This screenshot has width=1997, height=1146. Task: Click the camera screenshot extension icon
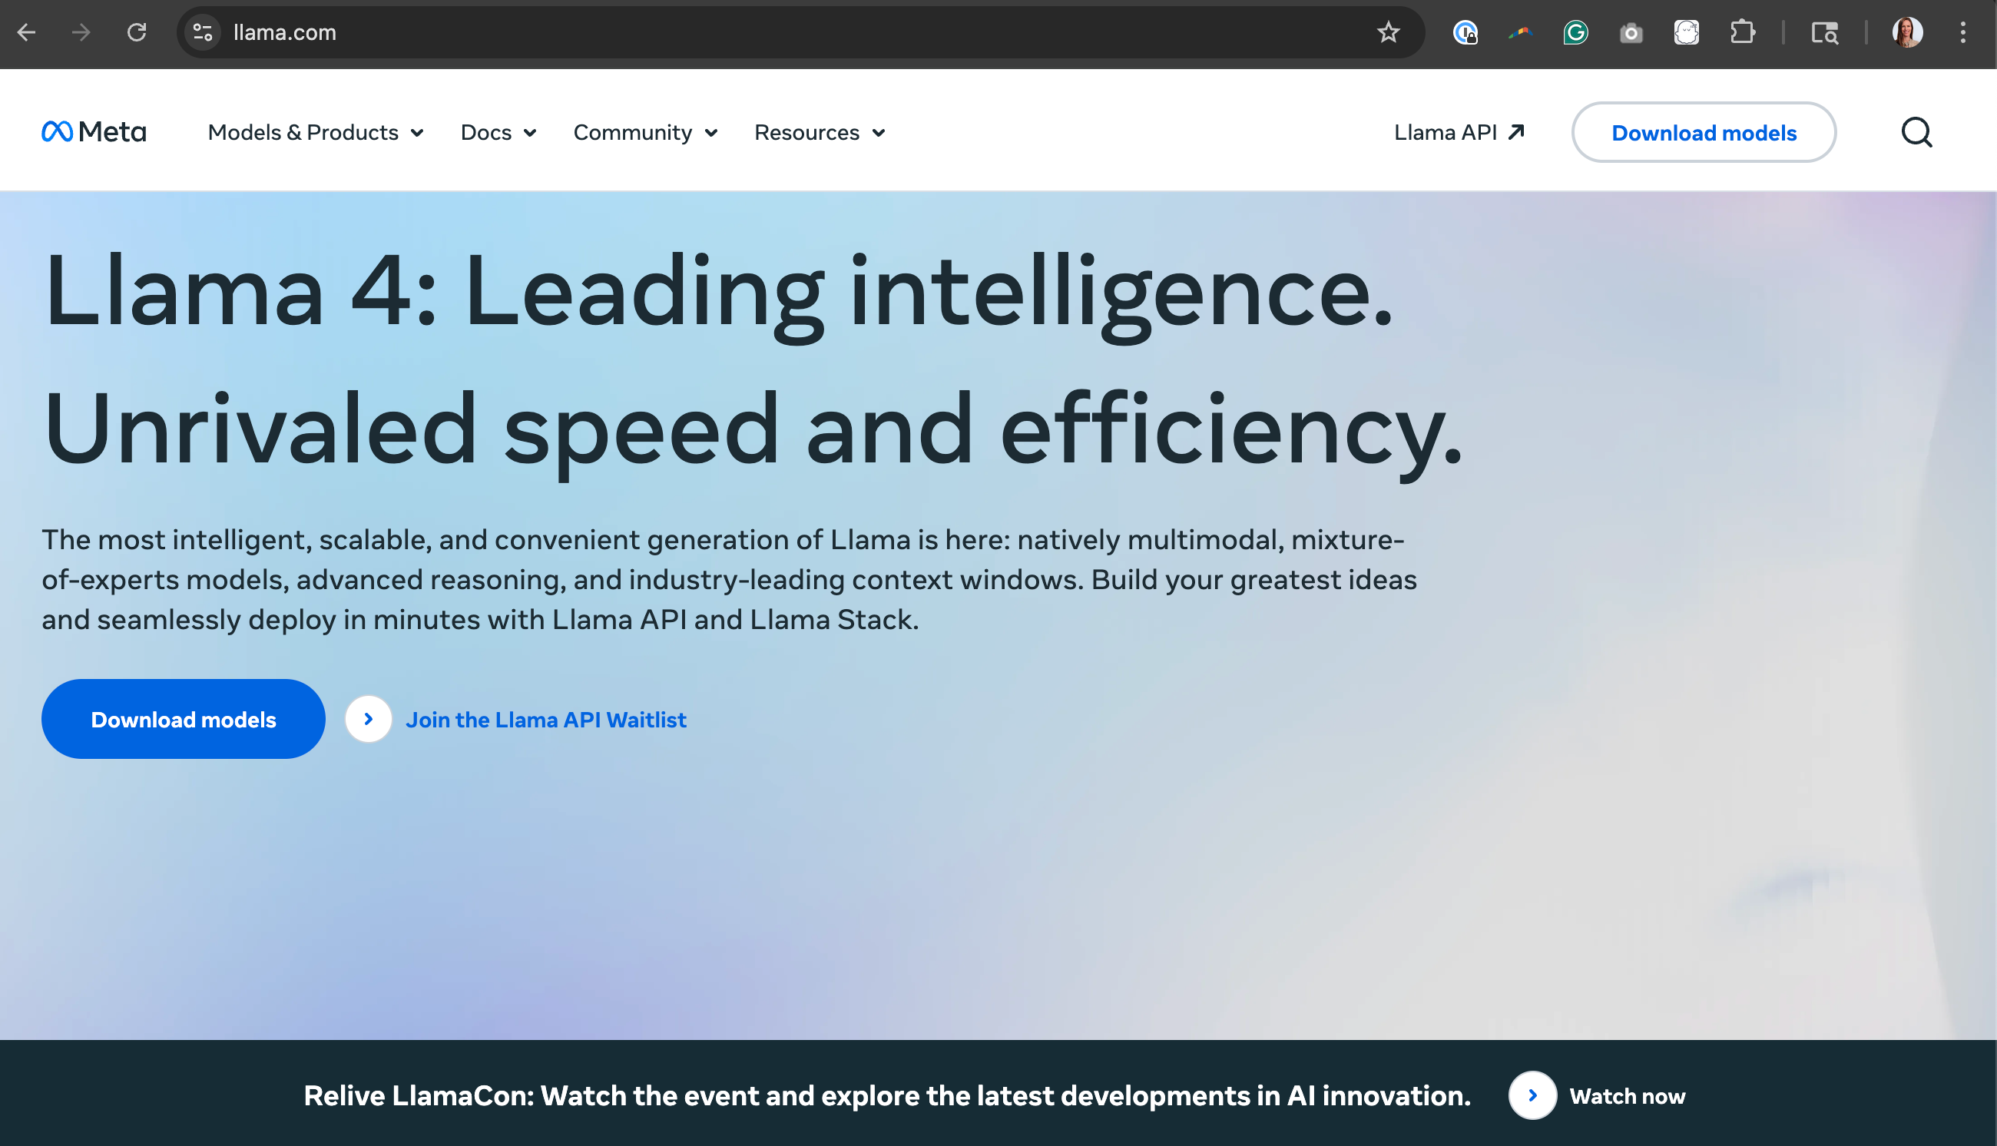coord(1631,32)
